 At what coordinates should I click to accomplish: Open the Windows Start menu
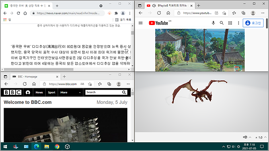click(5, 147)
